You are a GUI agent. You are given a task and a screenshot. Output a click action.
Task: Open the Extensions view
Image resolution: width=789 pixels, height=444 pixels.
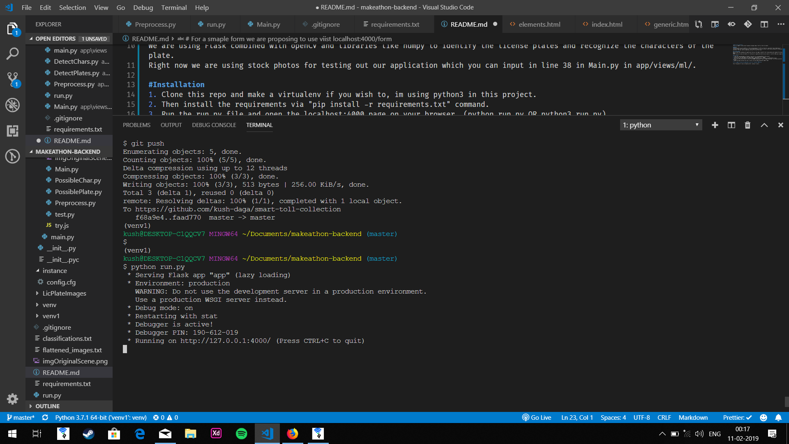[12, 131]
